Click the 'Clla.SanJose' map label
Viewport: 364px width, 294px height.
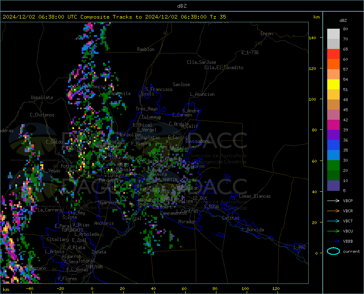pyautogui.click(x=201, y=62)
